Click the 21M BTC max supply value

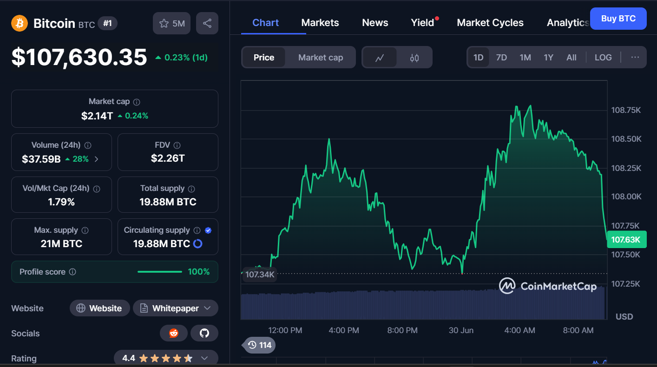coord(61,243)
